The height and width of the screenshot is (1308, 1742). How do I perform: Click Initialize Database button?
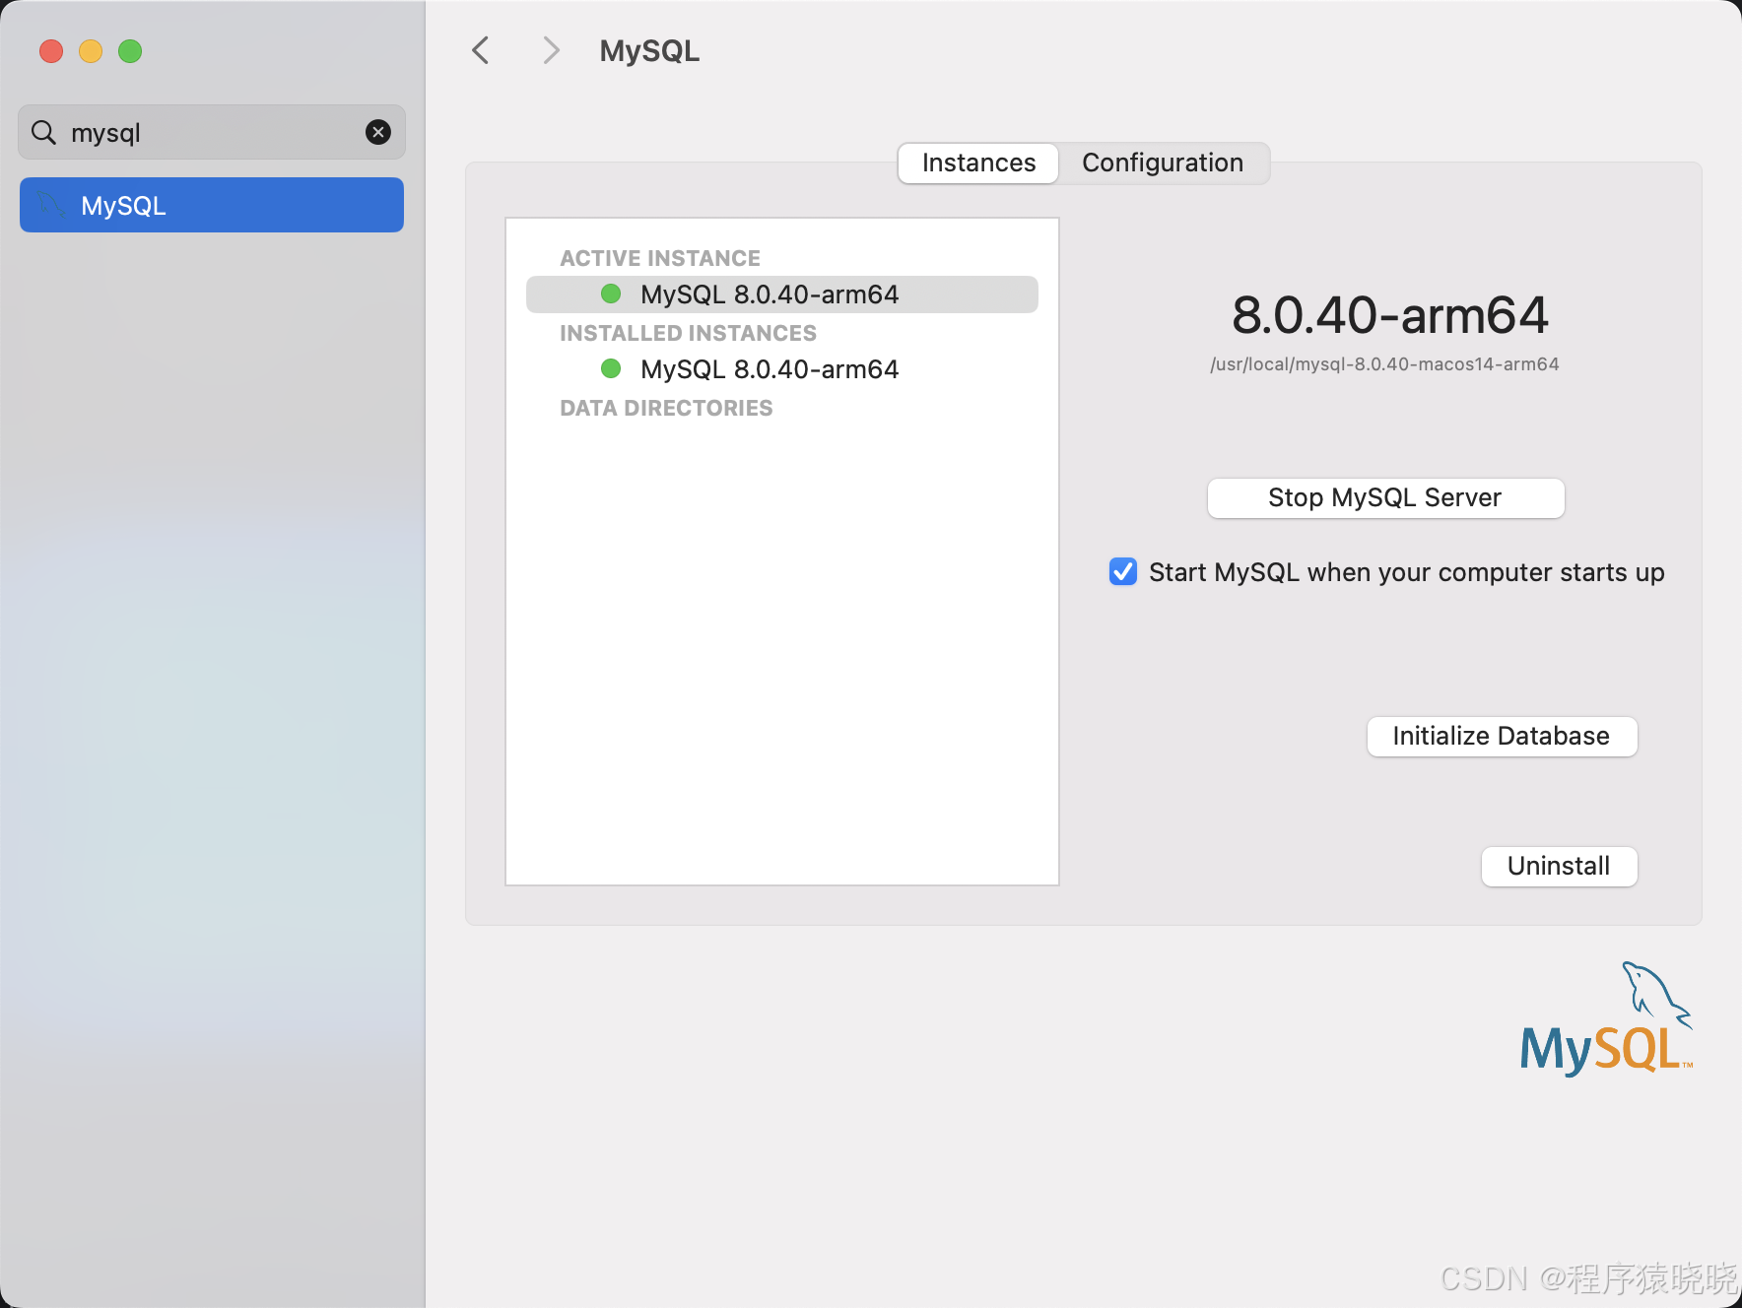(x=1502, y=736)
